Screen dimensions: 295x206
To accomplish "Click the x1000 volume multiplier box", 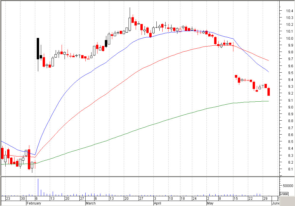I will [284, 194].
